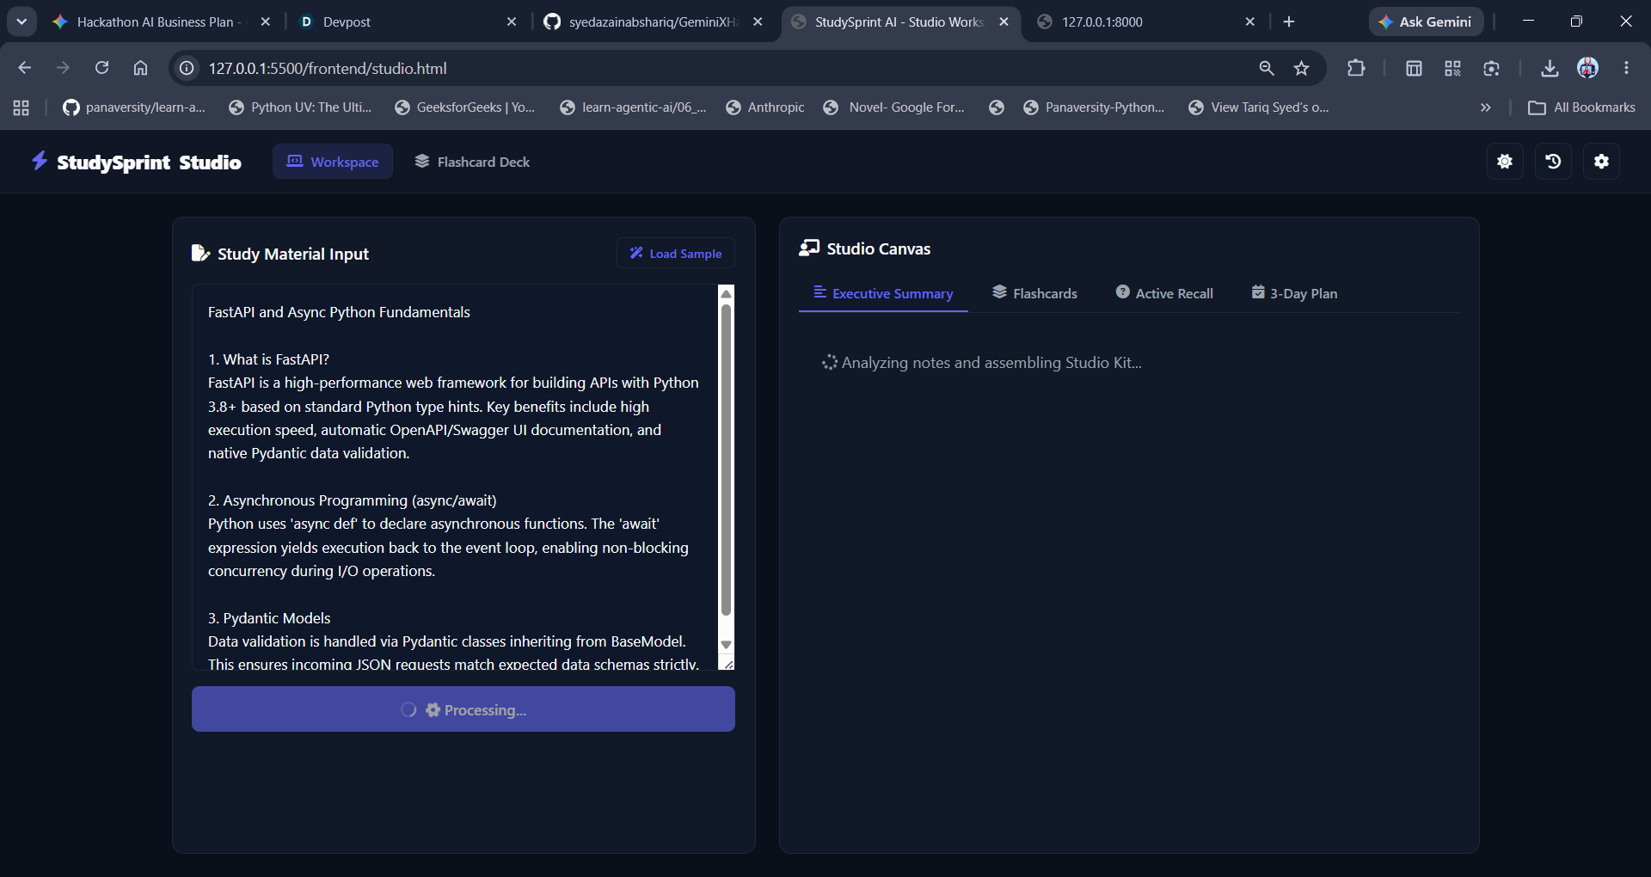Reload the page with the refresh icon
1651x877 pixels.
[x=101, y=68]
